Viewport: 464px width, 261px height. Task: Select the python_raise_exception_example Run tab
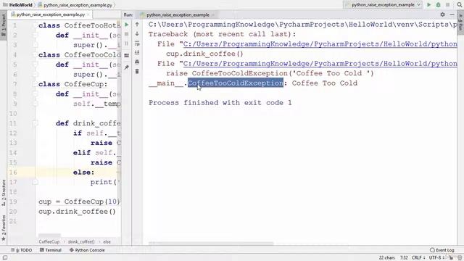coord(178,14)
